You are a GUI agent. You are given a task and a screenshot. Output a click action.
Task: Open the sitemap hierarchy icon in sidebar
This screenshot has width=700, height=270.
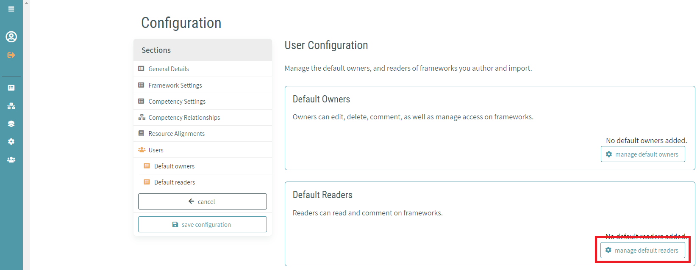11,106
